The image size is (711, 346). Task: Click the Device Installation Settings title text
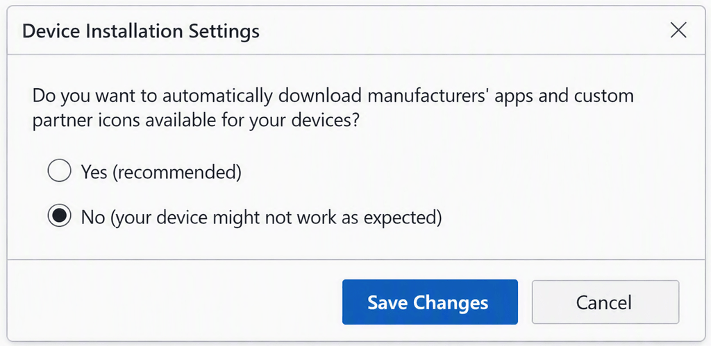pyautogui.click(x=140, y=31)
